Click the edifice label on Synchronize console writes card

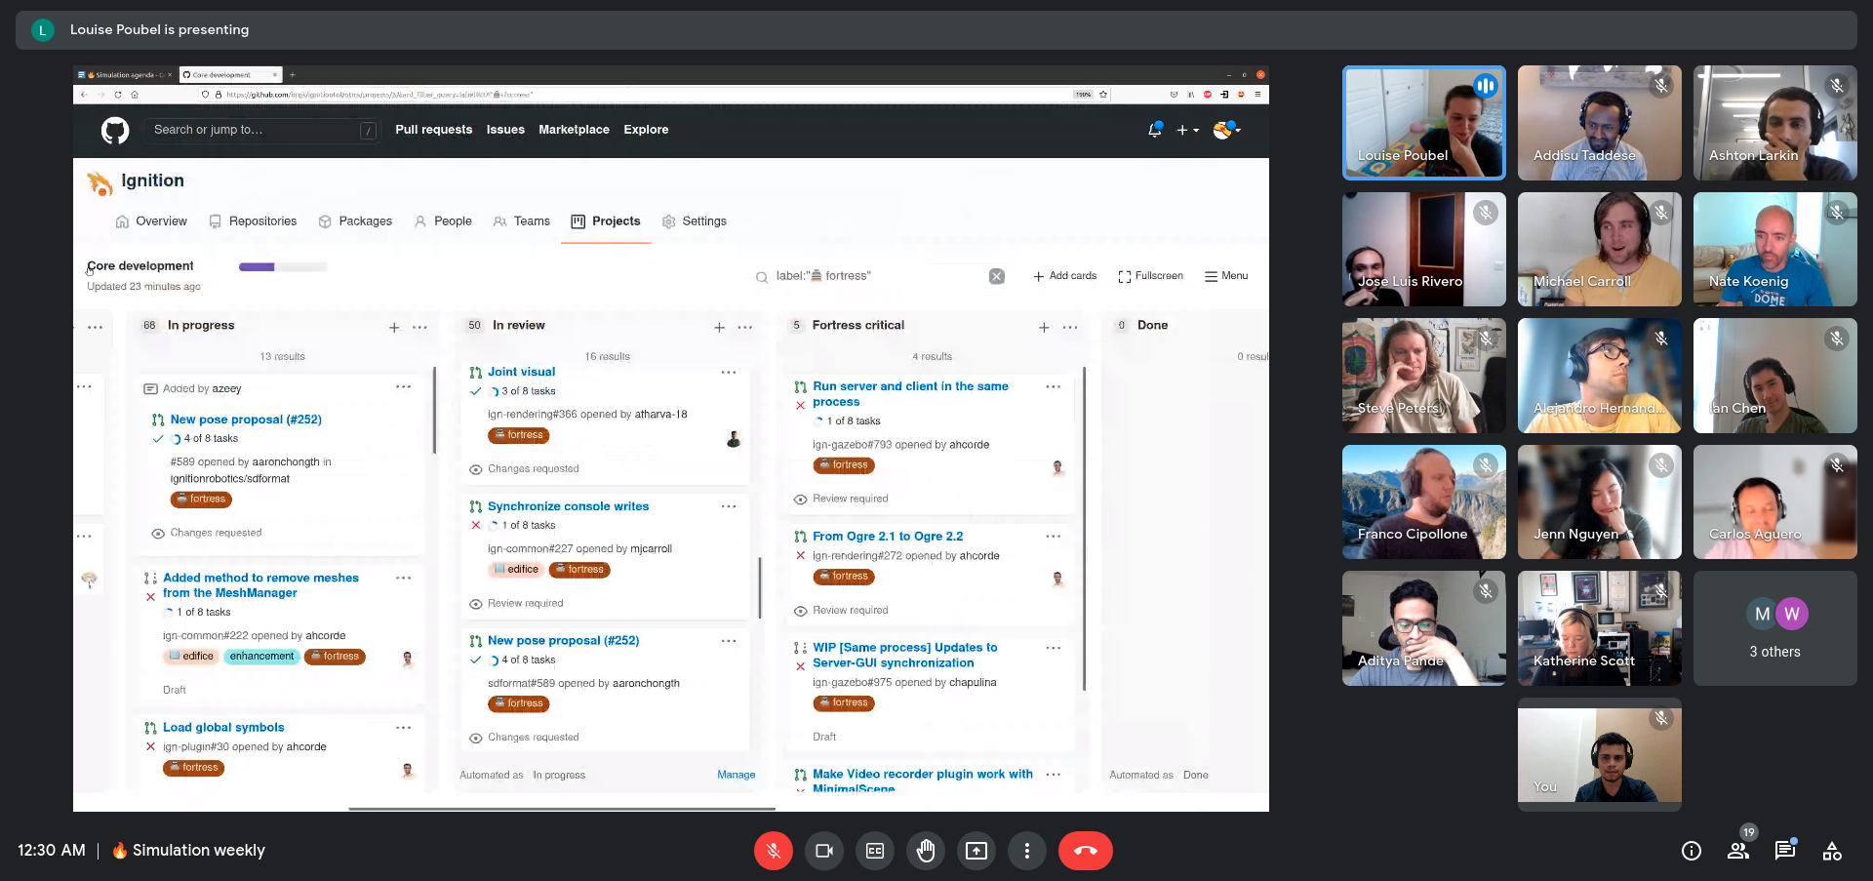(x=516, y=570)
